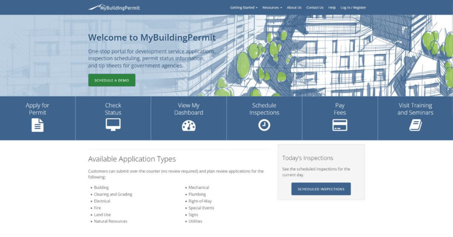Click the Apply for Permit document icon
The image size is (453, 237).
click(x=38, y=125)
